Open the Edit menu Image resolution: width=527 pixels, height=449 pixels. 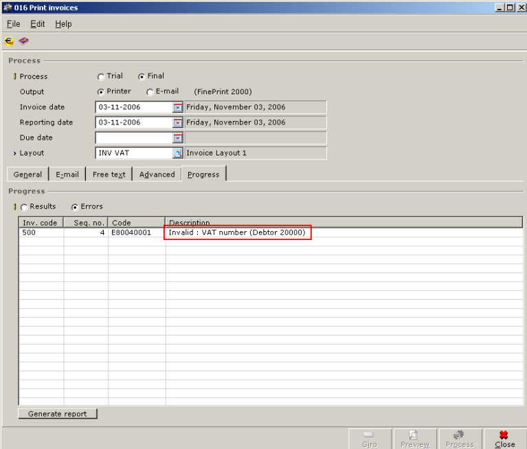click(37, 24)
